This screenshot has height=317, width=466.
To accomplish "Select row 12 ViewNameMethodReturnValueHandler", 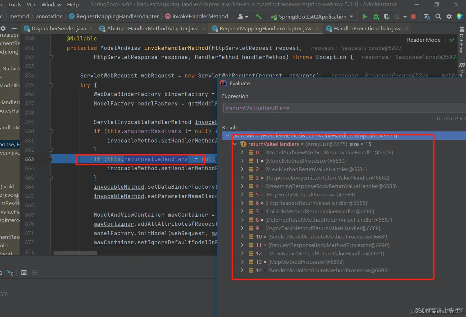I will pos(344,253).
